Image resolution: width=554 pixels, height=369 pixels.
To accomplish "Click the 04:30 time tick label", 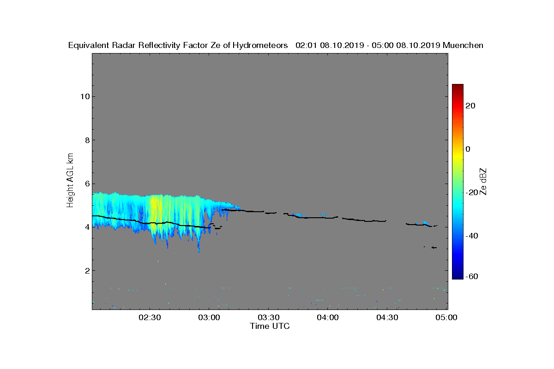I will coord(387,317).
